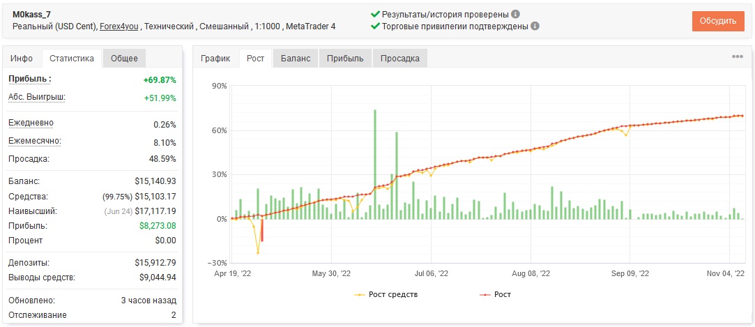
Task: Click green checkmark next to Торговые привилегии подтверждены
Action: coord(376,26)
